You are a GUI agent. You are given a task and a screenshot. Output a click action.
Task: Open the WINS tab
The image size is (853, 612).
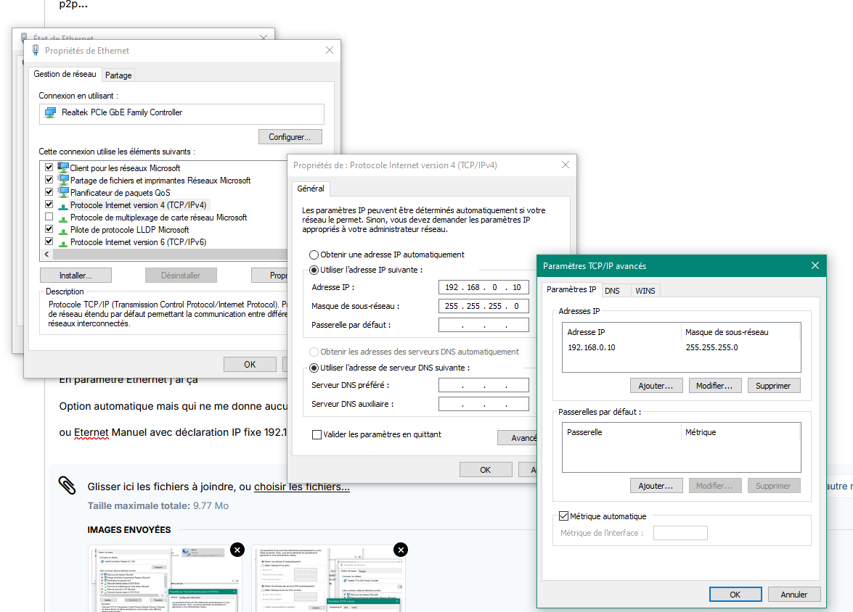click(645, 290)
